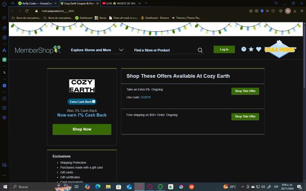The image size is (306, 191).
Task: Open first Barra de marcadores folder
Action: pyautogui.click(x=26, y=18)
